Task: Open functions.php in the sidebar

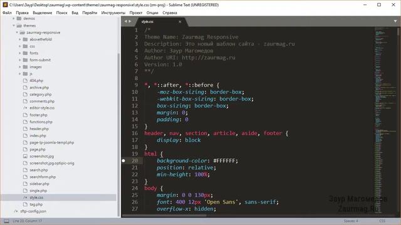Action: coord(41,122)
